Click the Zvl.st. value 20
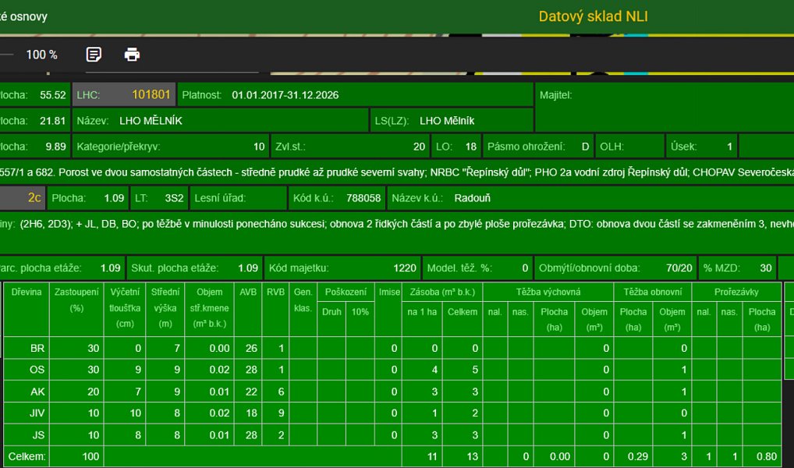The width and height of the screenshot is (794, 468). pyautogui.click(x=419, y=147)
